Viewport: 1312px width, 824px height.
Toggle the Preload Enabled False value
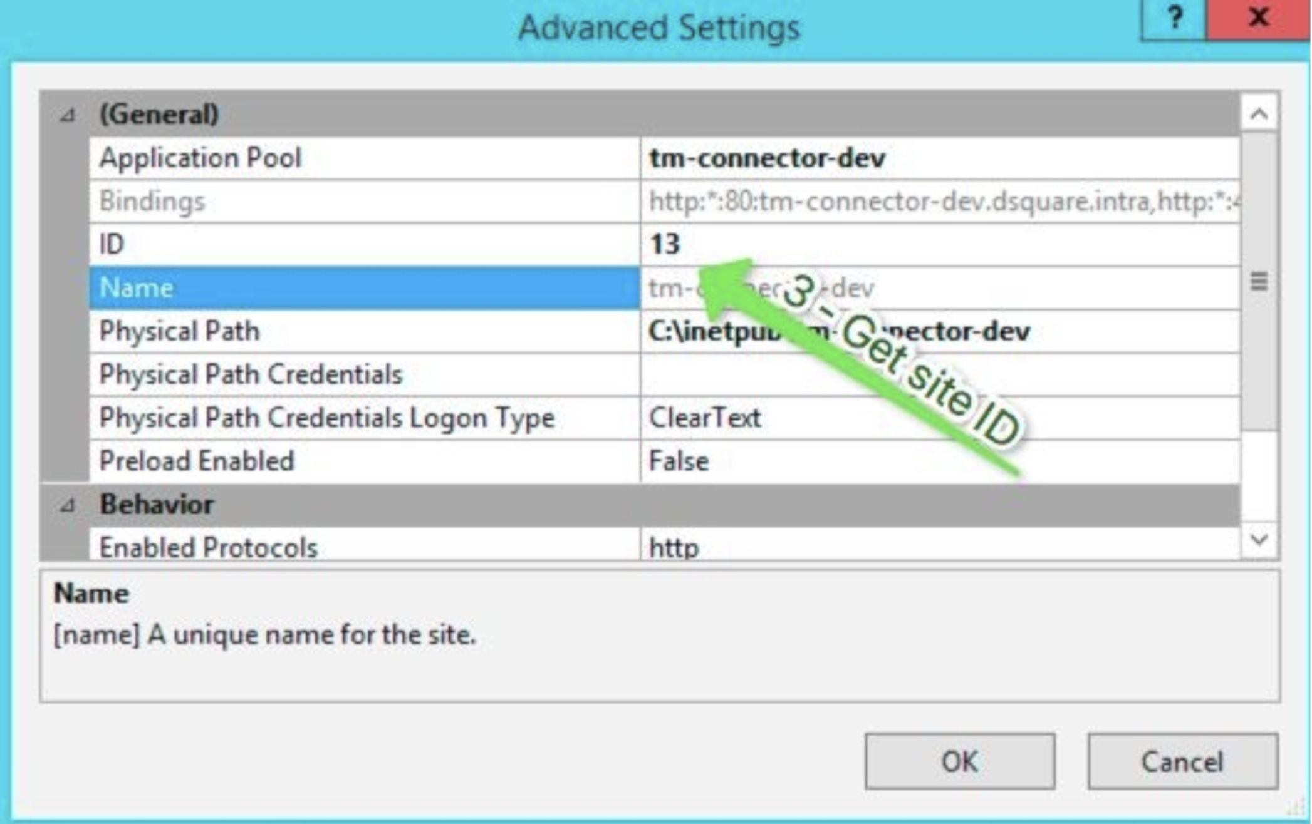click(x=679, y=461)
